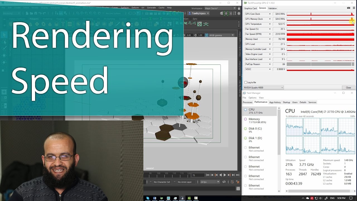This screenshot has width=357, height=201.
Task: Click the No Character Set field
Action: pos(162,182)
